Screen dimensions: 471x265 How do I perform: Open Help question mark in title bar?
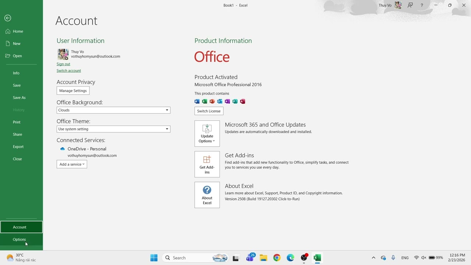(x=422, y=5)
